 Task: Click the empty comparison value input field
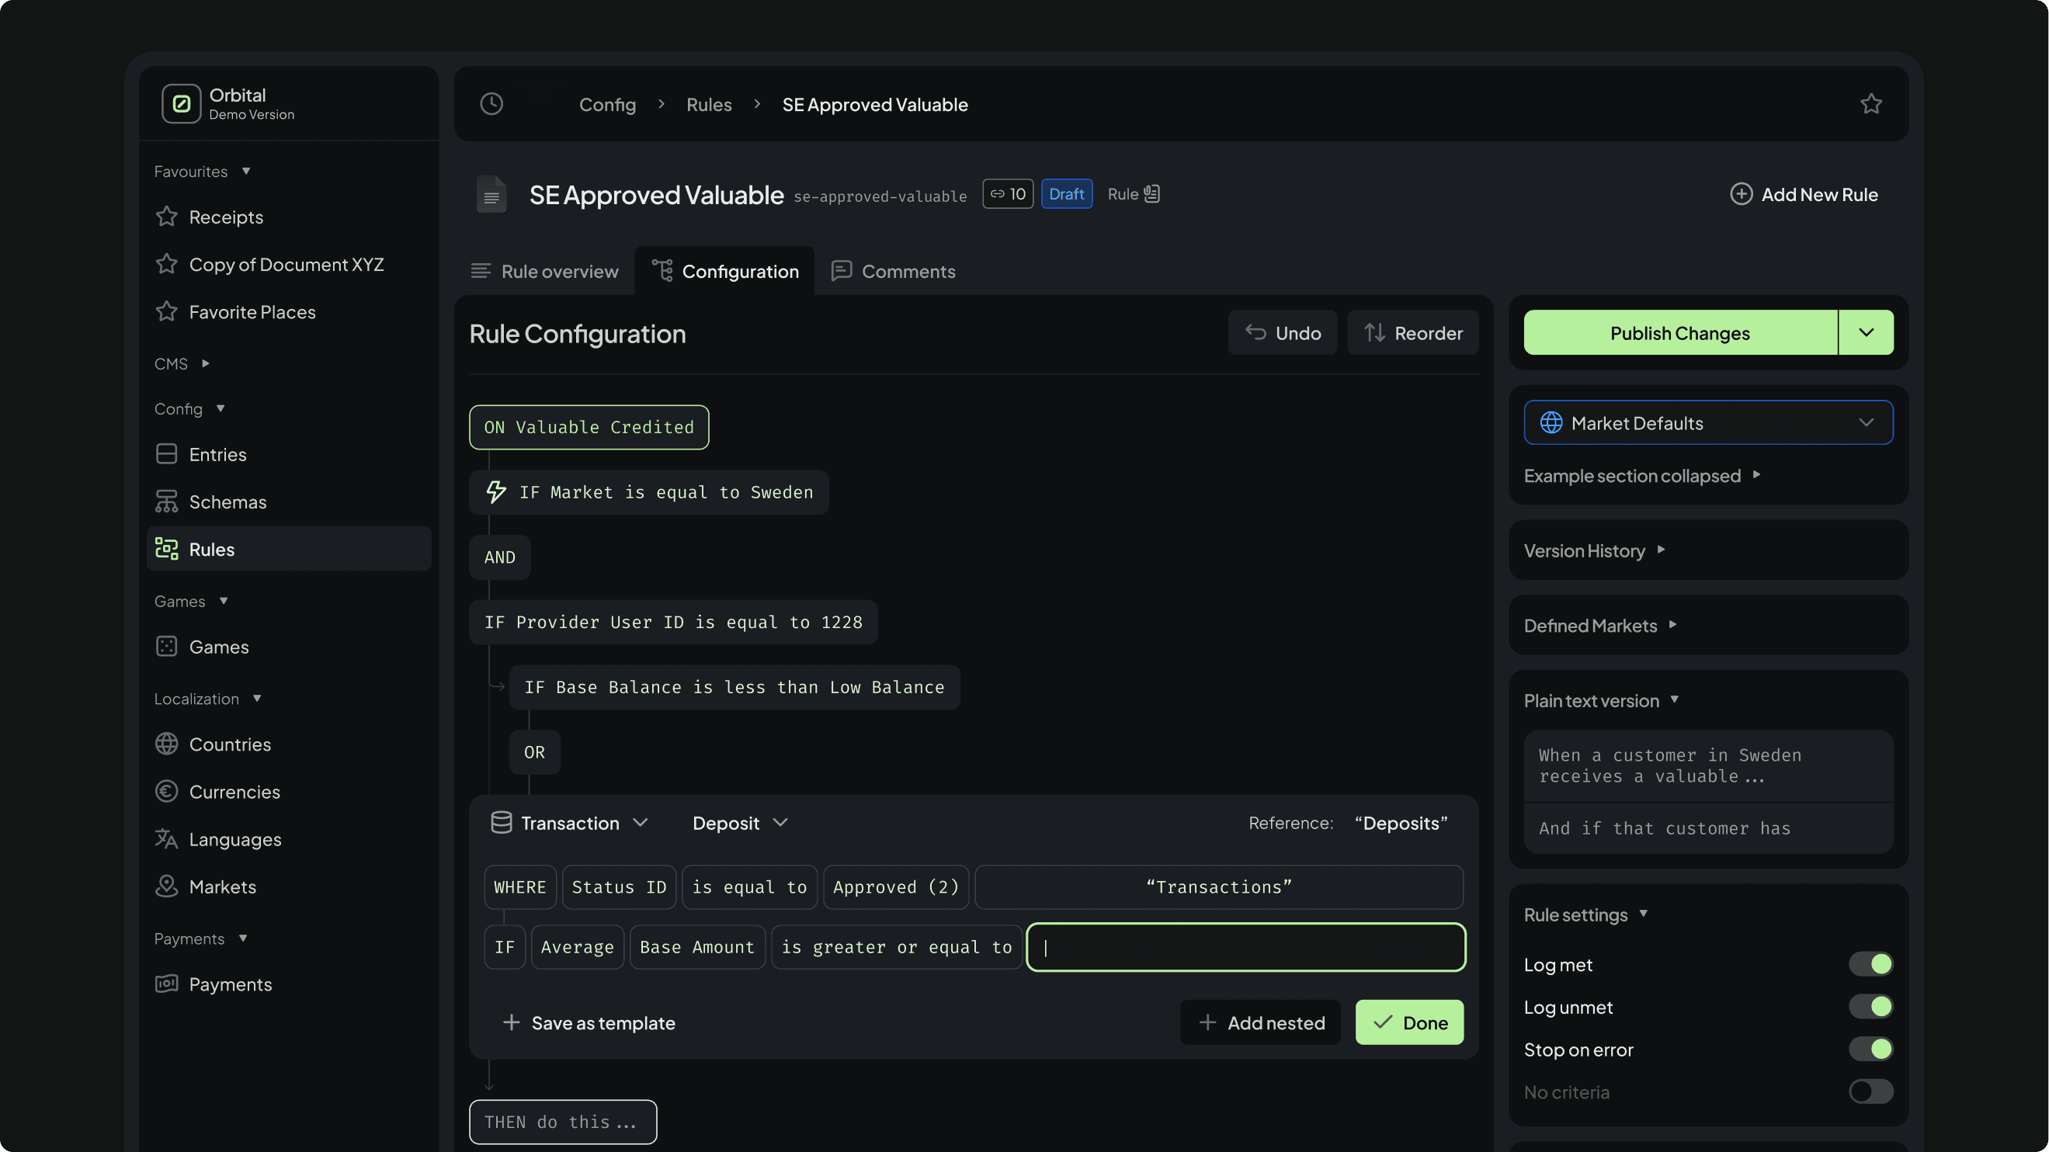(1245, 947)
